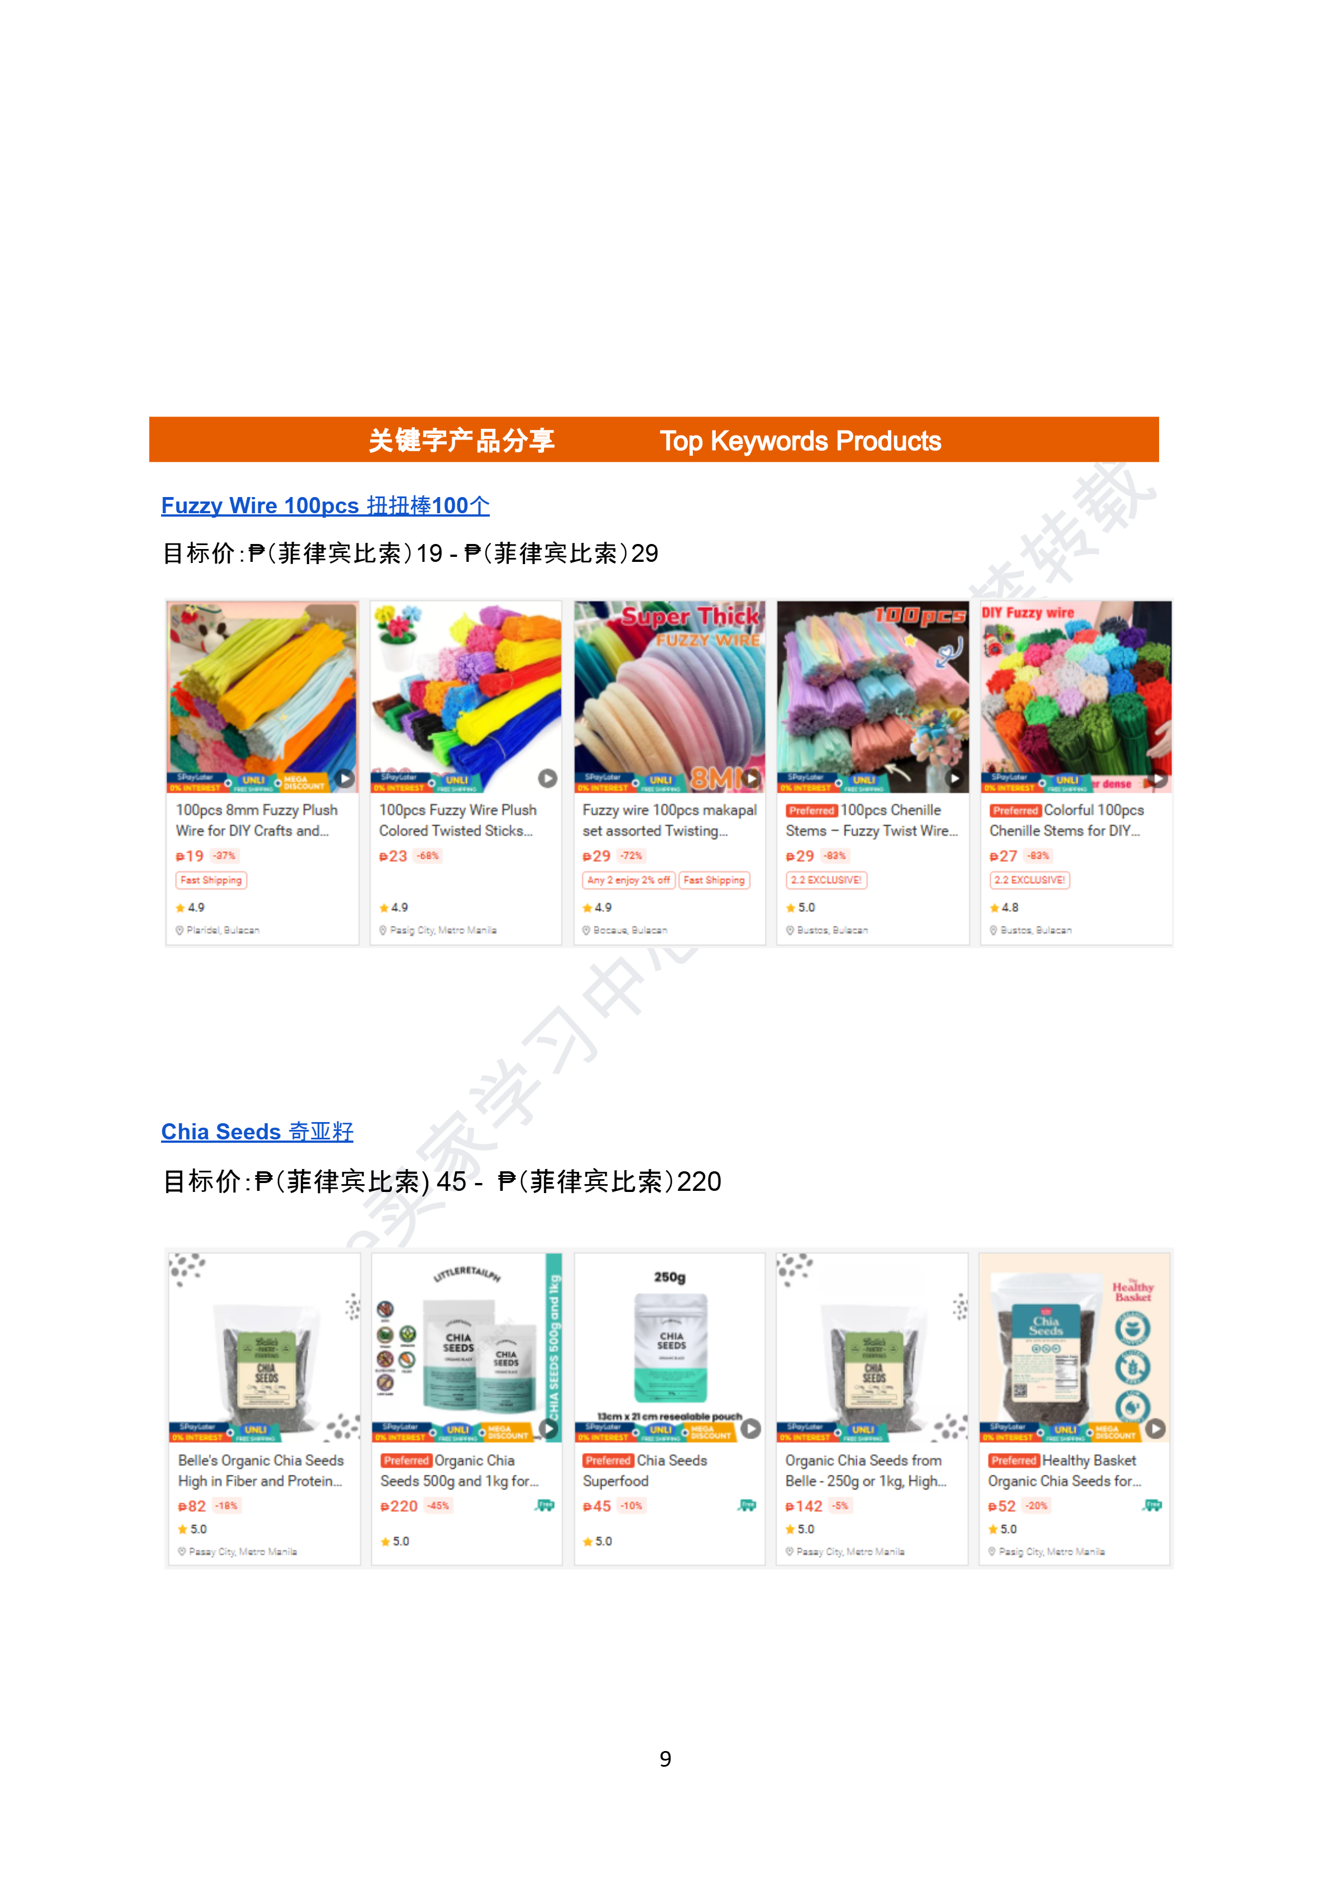This screenshot has width=1333, height=1883.
Task: Open the 100pcs 8mm Fuzzy Plush Wire thumbnail
Action: (263, 697)
